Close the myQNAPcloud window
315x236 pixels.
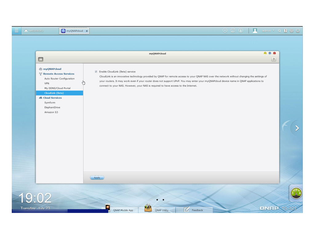point(274,53)
